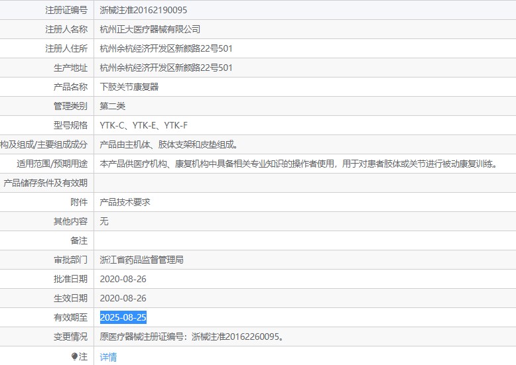Click the 变更情况 text with 浙械注准20162260095
516x365 pixels.
(x=192, y=337)
